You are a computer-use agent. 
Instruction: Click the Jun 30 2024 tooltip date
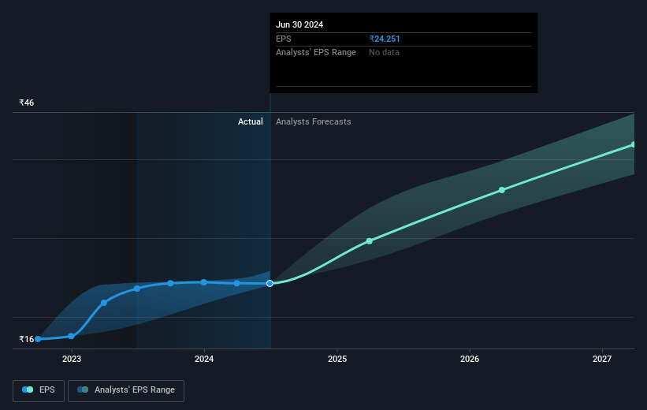point(299,24)
